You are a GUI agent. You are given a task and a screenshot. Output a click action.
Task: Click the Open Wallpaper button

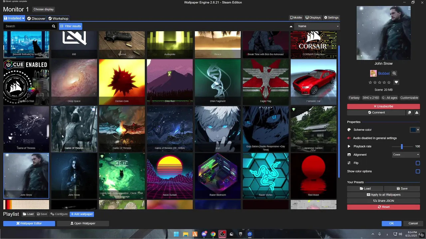coord(83,223)
